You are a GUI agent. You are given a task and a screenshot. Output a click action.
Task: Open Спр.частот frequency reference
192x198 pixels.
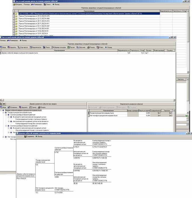[23, 47]
